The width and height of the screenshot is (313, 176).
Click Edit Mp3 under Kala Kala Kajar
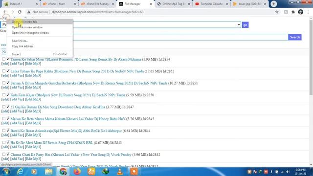click(33, 99)
